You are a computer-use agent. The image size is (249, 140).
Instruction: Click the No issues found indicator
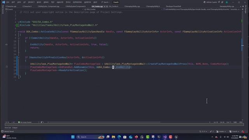[x=25, y=122]
